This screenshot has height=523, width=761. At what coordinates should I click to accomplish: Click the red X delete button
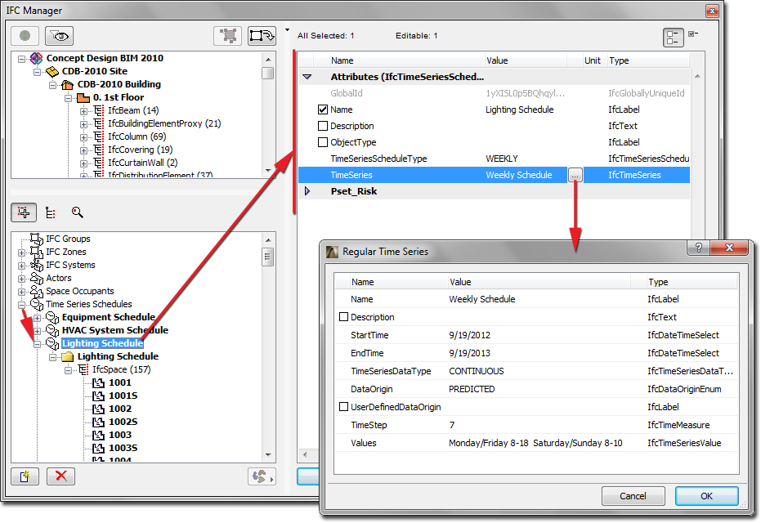(60, 476)
